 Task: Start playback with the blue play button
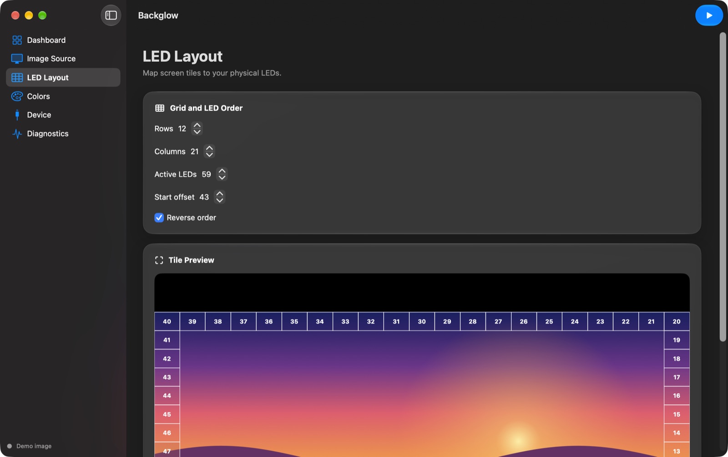(709, 15)
